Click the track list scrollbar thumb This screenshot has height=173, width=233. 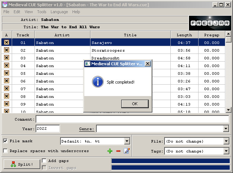point(228,40)
